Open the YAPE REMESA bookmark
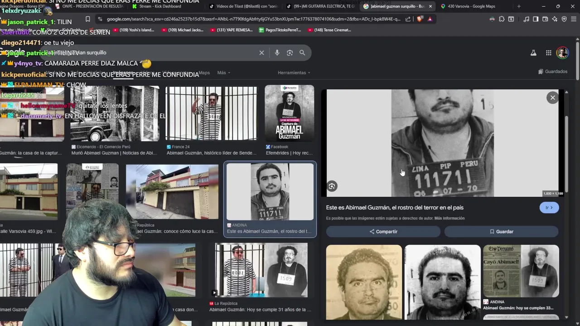Viewport: 580px width, 326px height. [x=231, y=30]
